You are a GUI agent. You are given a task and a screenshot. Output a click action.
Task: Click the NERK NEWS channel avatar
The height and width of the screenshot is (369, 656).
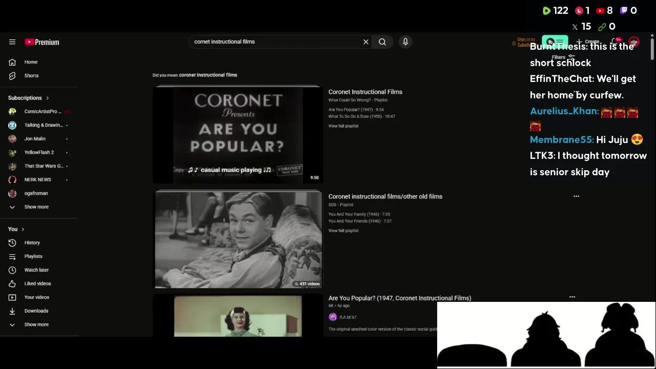click(x=12, y=180)
